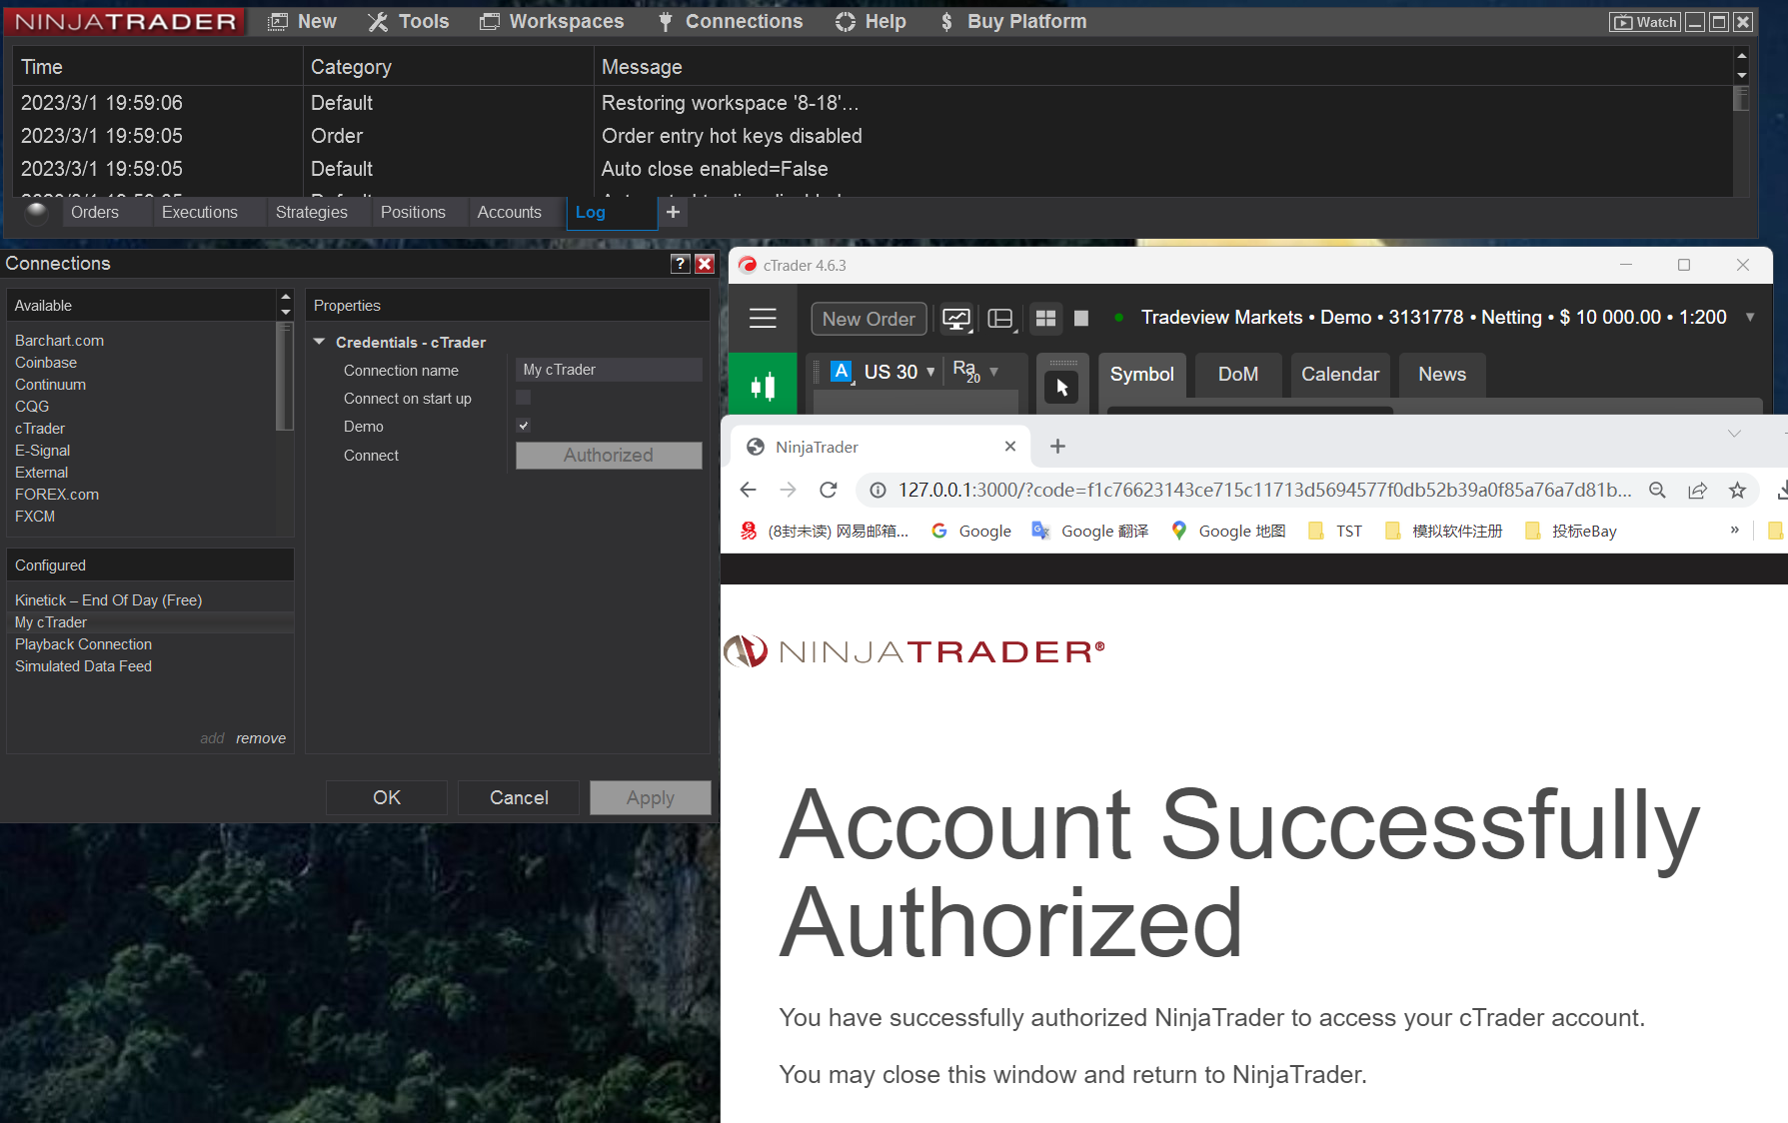1788x1123 pixels.
Task: Click Cancel in the Connections dialog
Action: pyautogui.click(x=519, y=797)
